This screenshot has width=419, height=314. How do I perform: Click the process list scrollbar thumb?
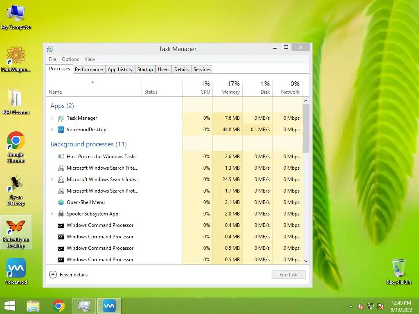click(x=306, y=128)
